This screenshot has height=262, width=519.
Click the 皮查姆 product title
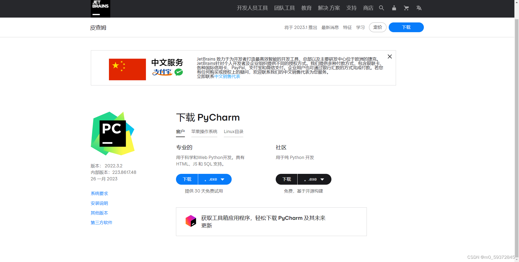click(x=98, y=28)
